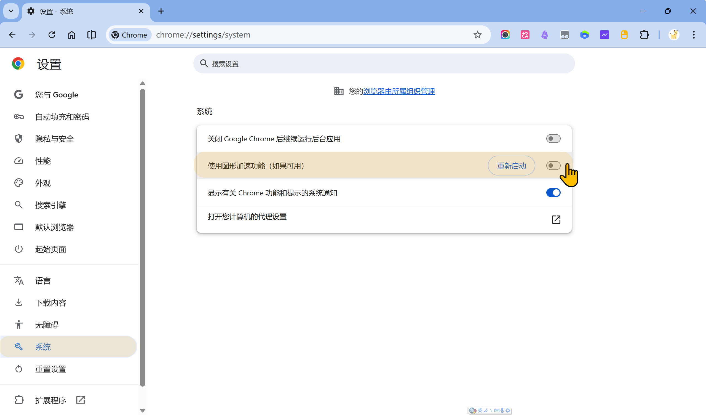Screen dimensions: 706x415
Task: Open 浏览器由所属组织管理 link
Action: pyautogui.click(x=399, y=91)
